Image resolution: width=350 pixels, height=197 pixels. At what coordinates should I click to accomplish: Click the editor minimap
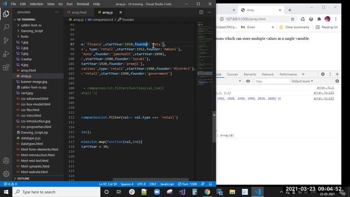(x=205, y=54)
